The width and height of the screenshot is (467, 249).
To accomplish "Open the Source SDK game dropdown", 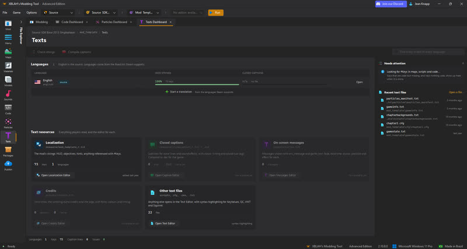I will 100,12.
